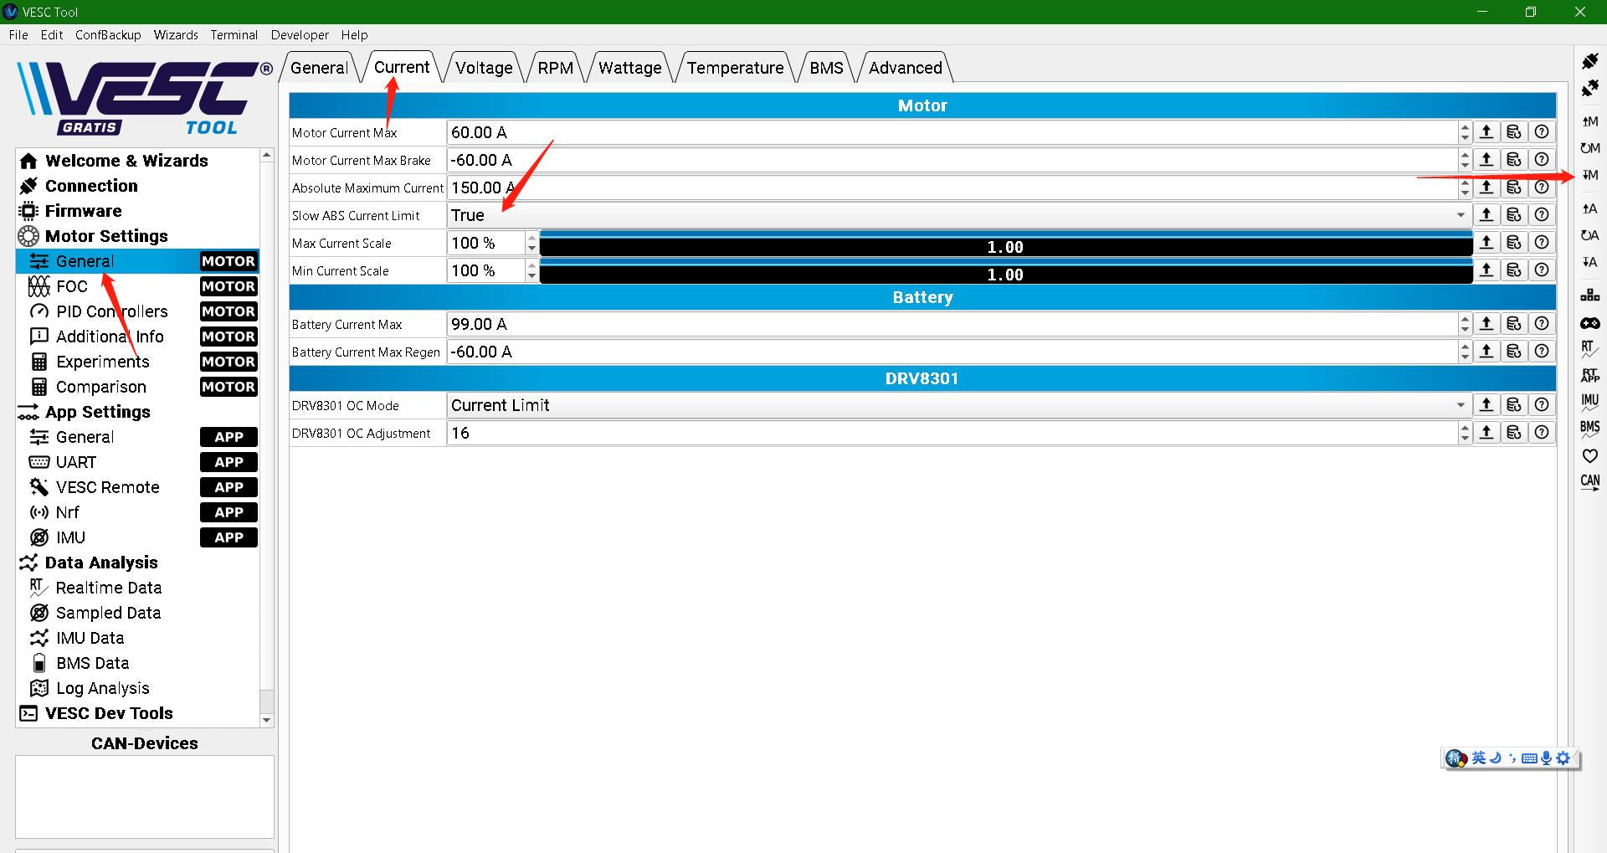Open help for Motor Current Max
Screen dimensions: 1607x853
point(1542,132)
